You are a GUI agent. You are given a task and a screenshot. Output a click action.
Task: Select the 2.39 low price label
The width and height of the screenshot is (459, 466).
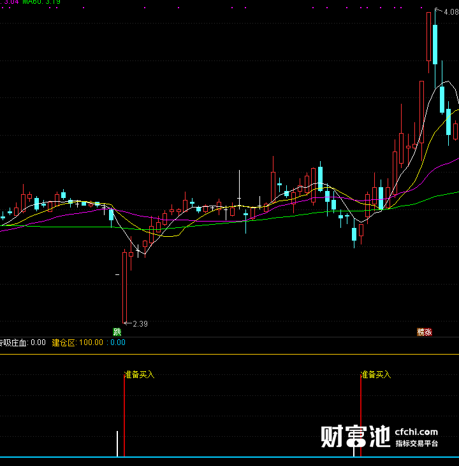(140, 324)
